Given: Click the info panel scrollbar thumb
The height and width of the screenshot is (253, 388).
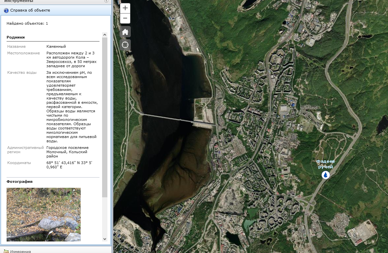Looking at the screenshot, I should click(x=105, y=117).
